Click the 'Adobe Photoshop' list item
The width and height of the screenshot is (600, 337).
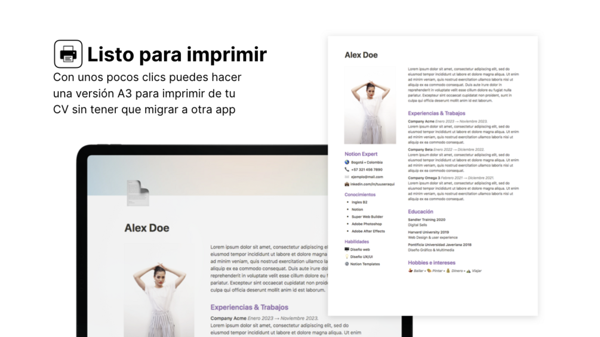(x=367, y=224)
